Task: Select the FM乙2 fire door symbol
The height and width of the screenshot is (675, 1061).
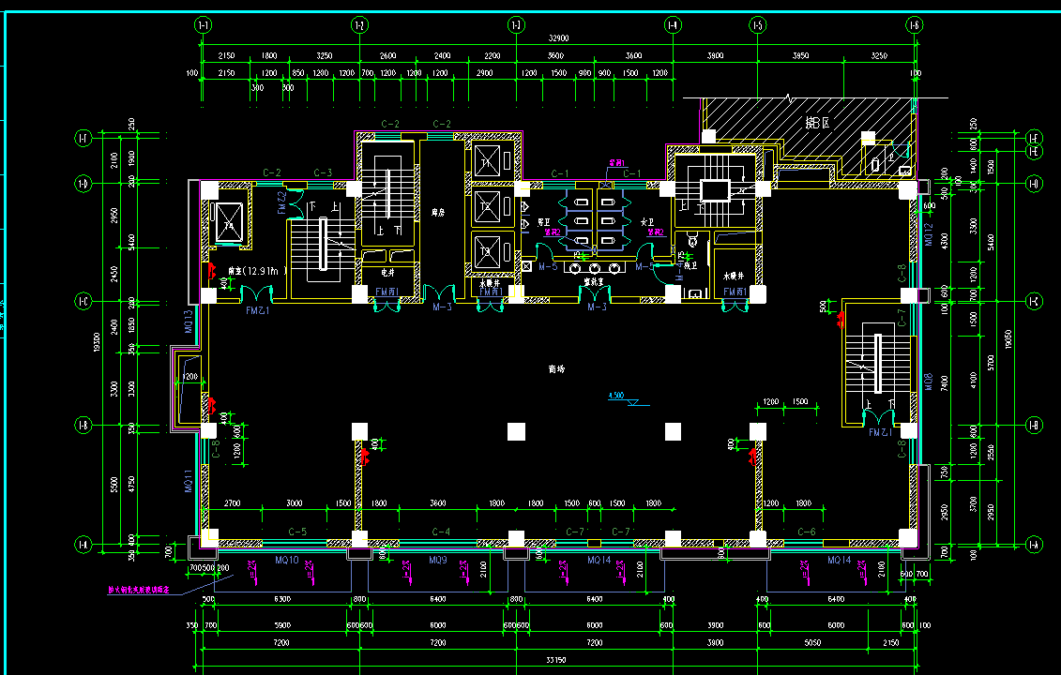Action: point(282,203)
